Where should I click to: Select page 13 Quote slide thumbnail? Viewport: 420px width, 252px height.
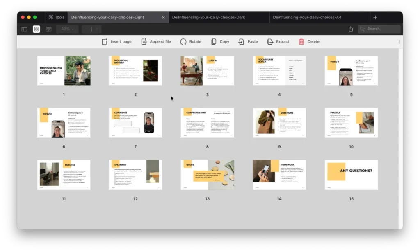pyautogui.click(x=207, y=175)
